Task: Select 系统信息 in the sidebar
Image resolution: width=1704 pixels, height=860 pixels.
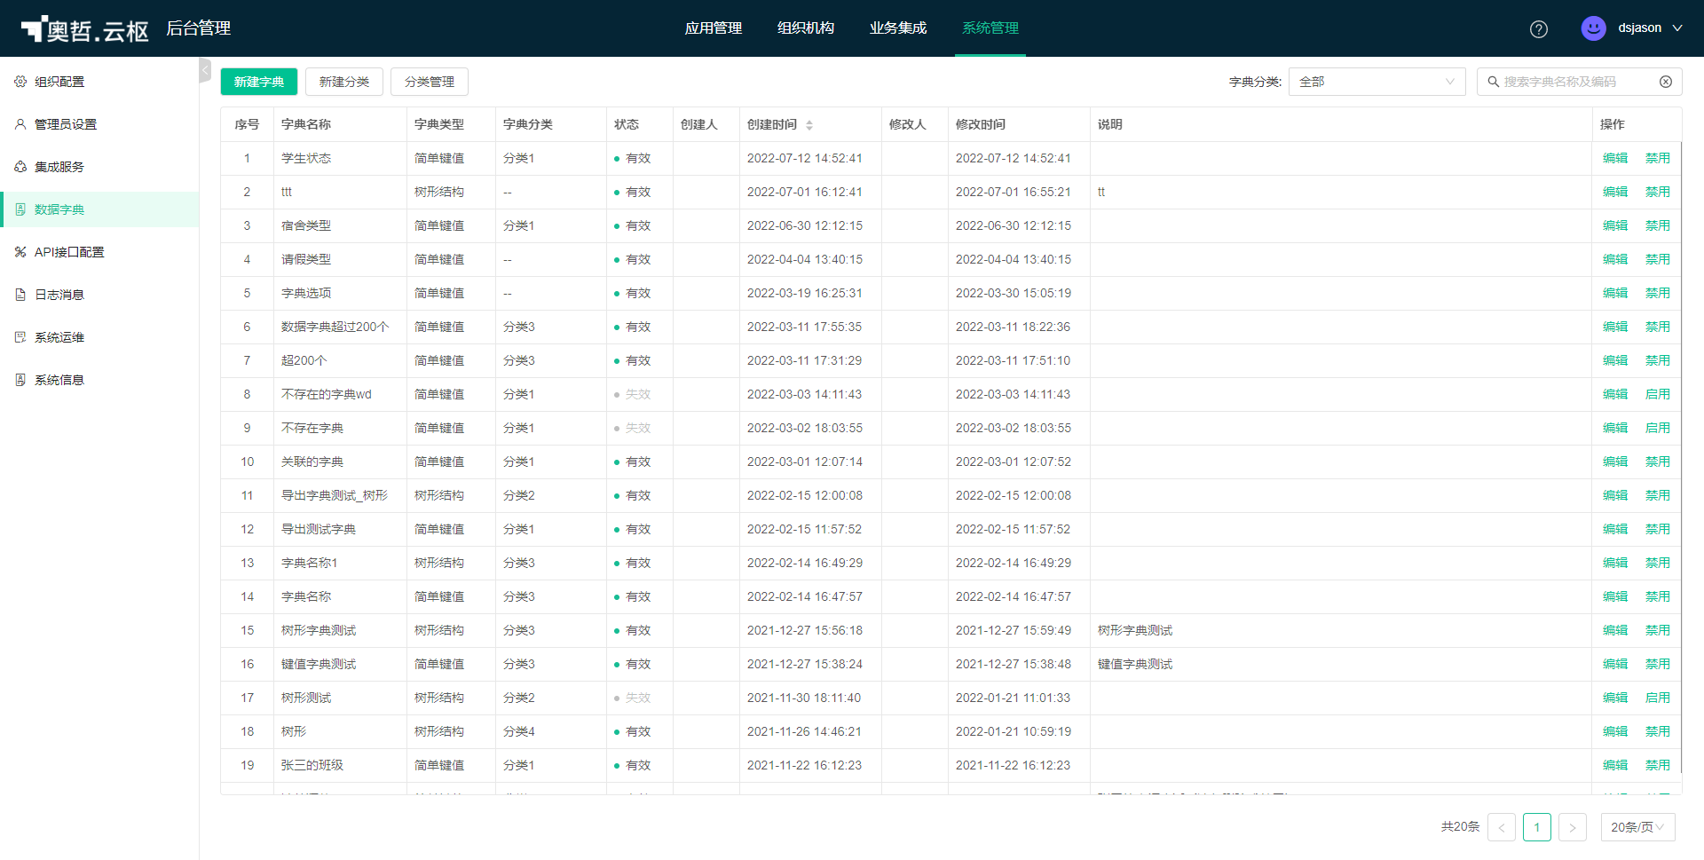Action: pos(99,380)
